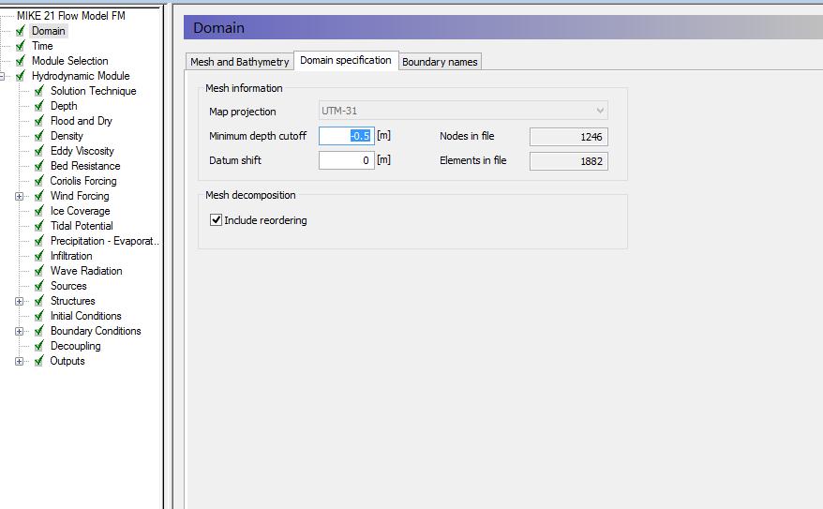823x509 pixels.
Task: Switch to the Mesh and Bathymetry tab
Action: tap(239, 62)
